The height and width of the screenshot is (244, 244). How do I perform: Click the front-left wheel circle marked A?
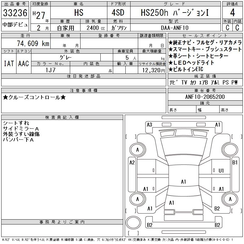click(x=138, y=150)
